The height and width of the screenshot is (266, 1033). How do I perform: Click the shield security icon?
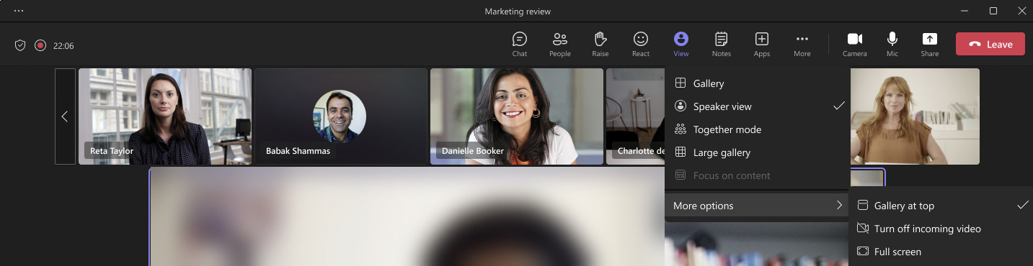click(20, 45)
